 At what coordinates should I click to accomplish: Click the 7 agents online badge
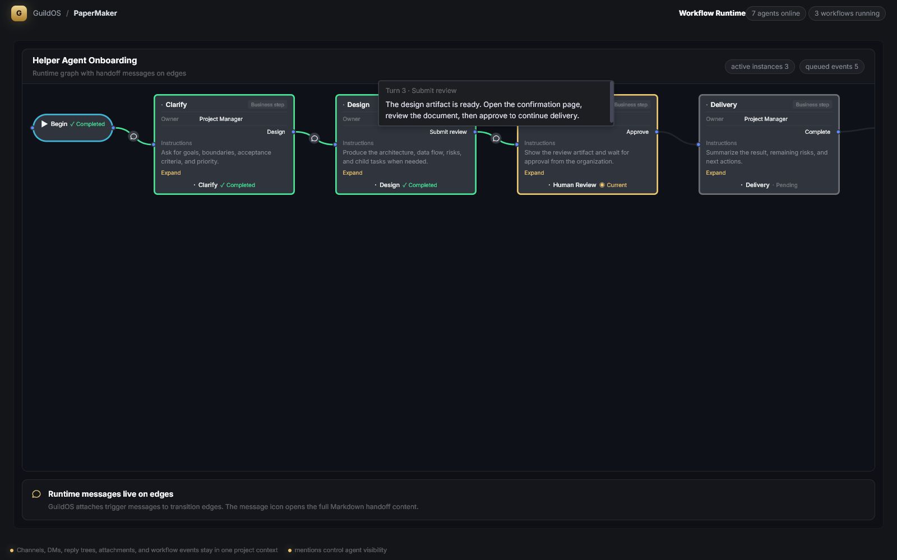[x=776, y=13]
